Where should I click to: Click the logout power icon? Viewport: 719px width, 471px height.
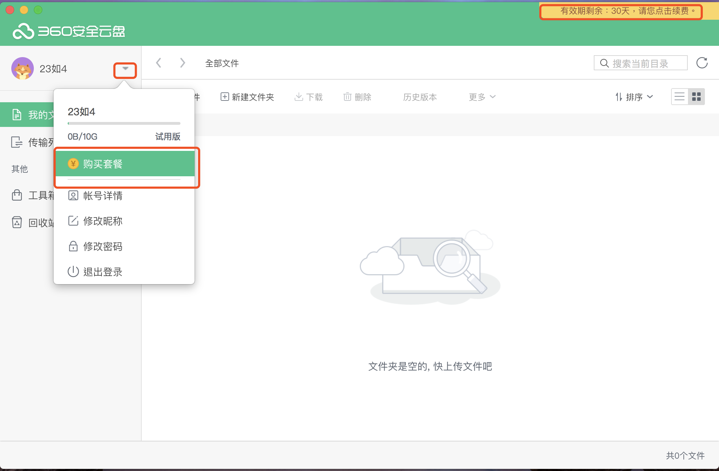click(x=73, y=271)
